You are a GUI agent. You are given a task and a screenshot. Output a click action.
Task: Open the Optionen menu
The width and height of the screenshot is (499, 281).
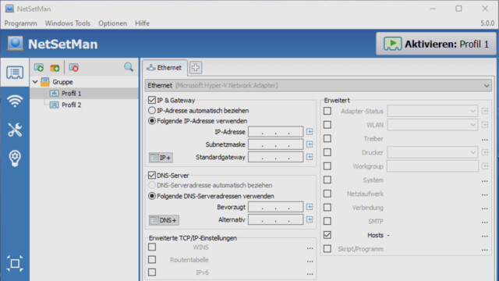(x=112, y=23)
